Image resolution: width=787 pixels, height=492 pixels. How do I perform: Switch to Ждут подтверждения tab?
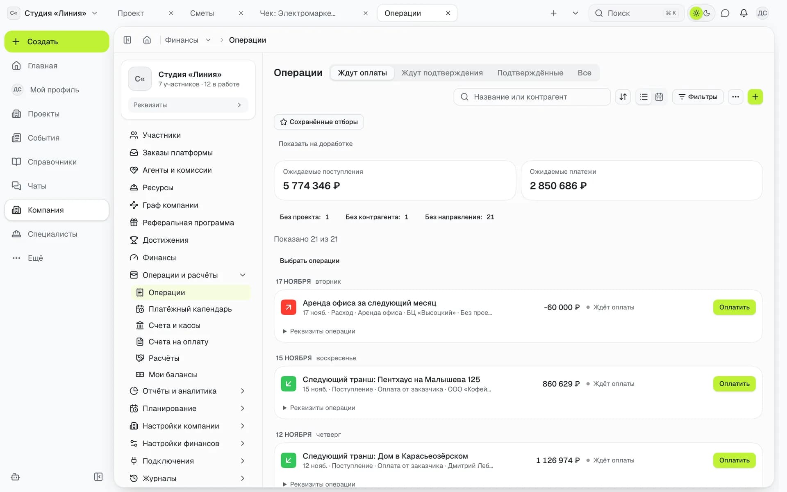coord(442,73)
